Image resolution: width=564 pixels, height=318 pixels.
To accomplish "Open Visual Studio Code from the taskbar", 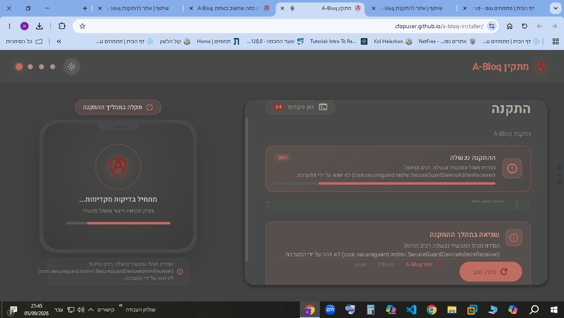I will (411, 310).
